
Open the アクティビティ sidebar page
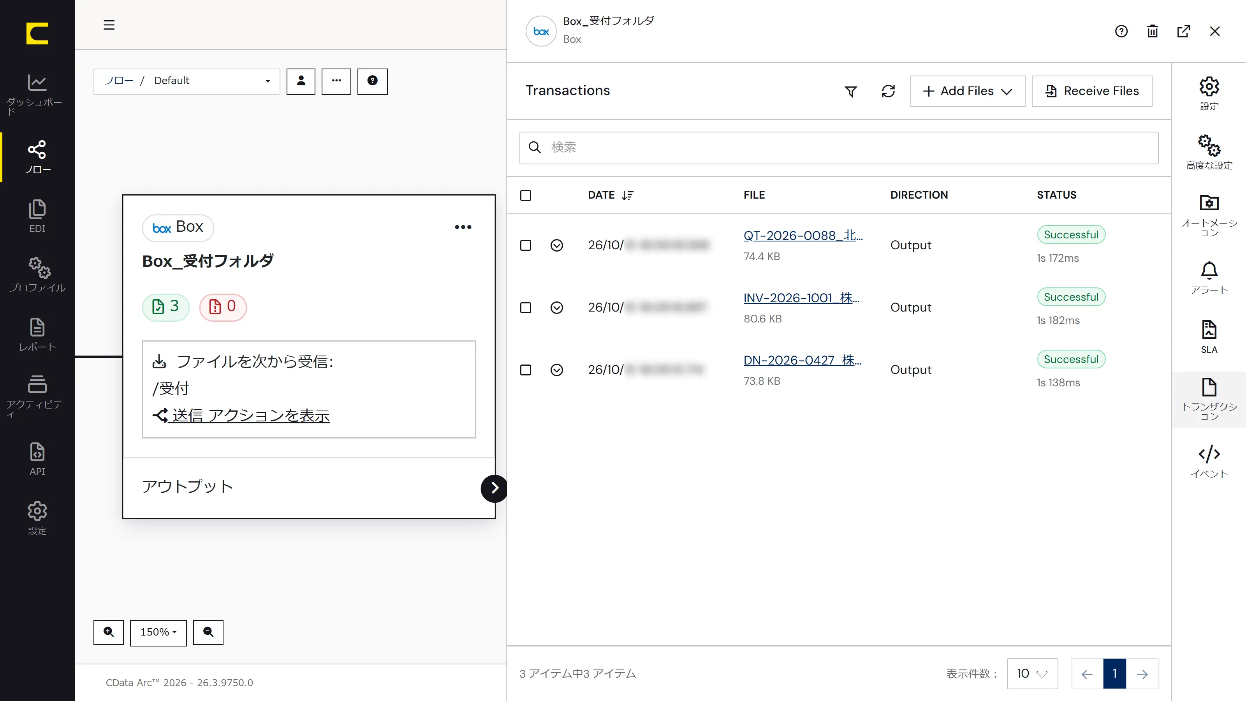click(x=37, y=396)
